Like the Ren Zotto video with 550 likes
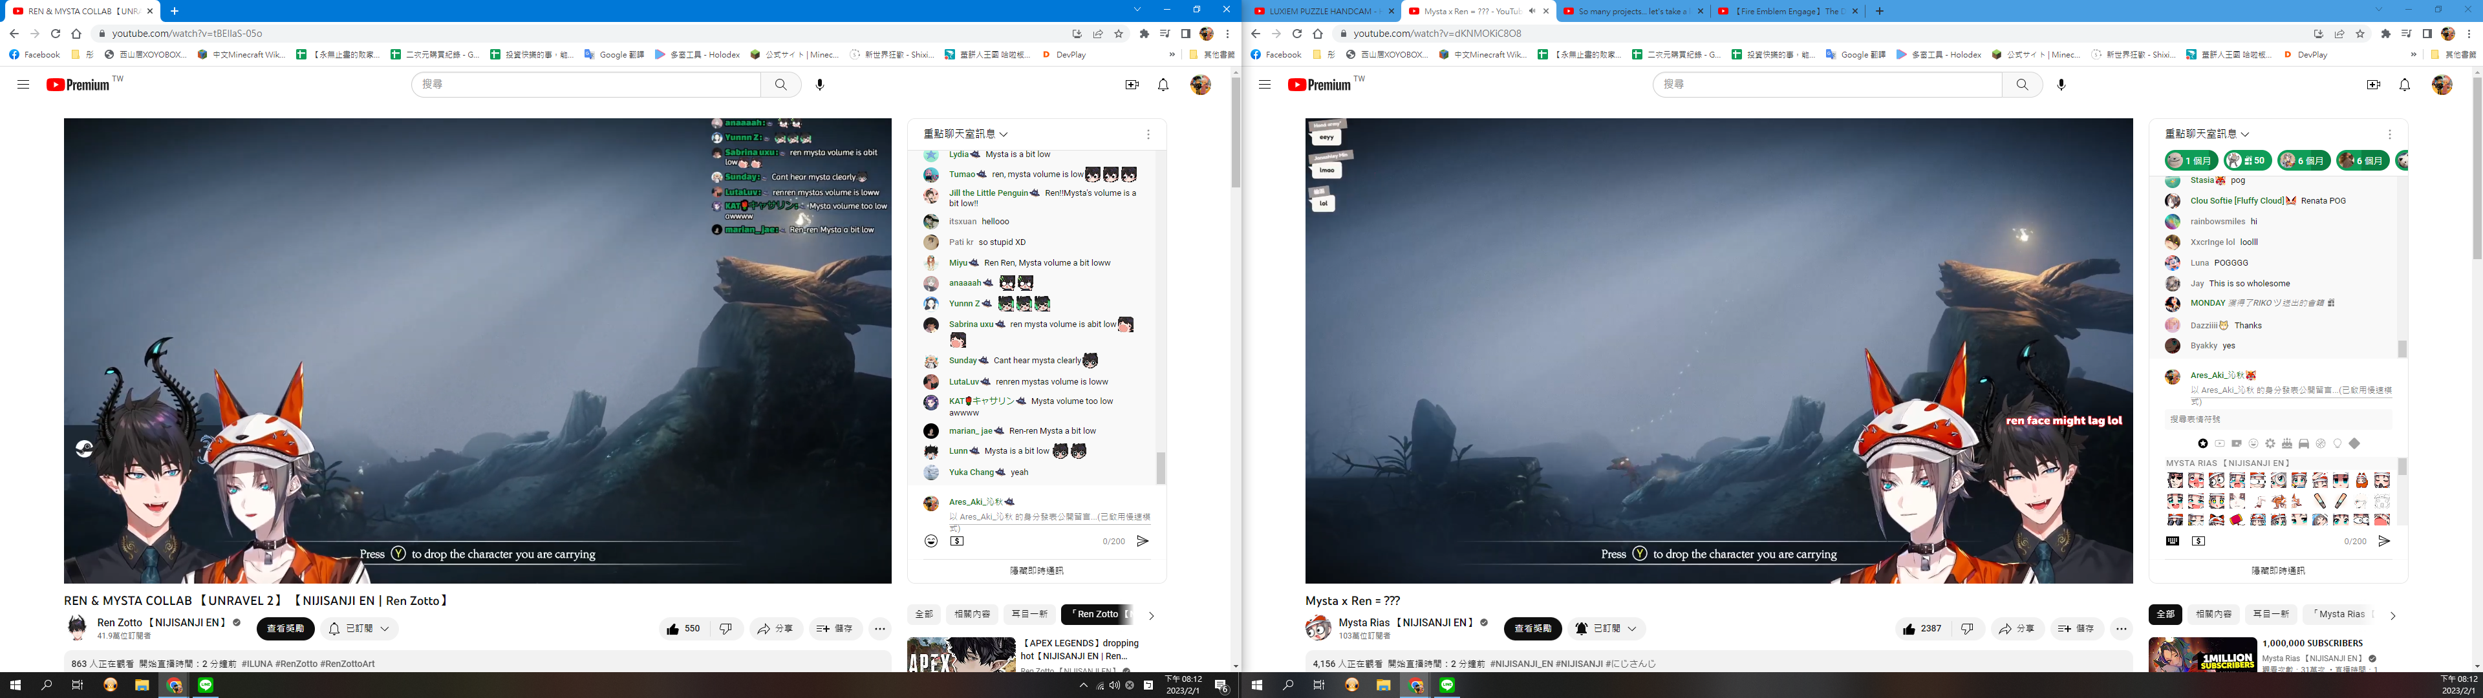The height and width of the screenshot is (698, 2483). pos(682,629)
